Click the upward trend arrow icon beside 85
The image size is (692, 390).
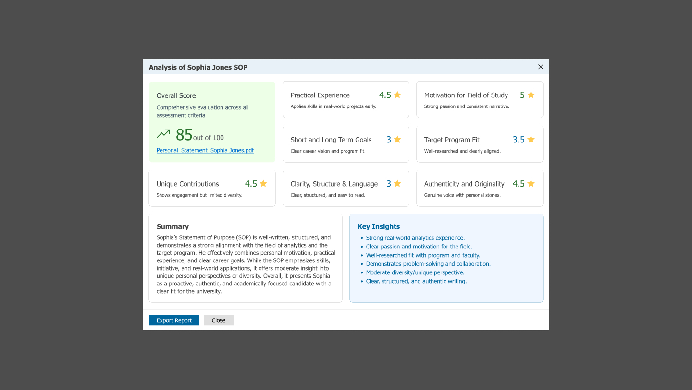tap(163, 134)
